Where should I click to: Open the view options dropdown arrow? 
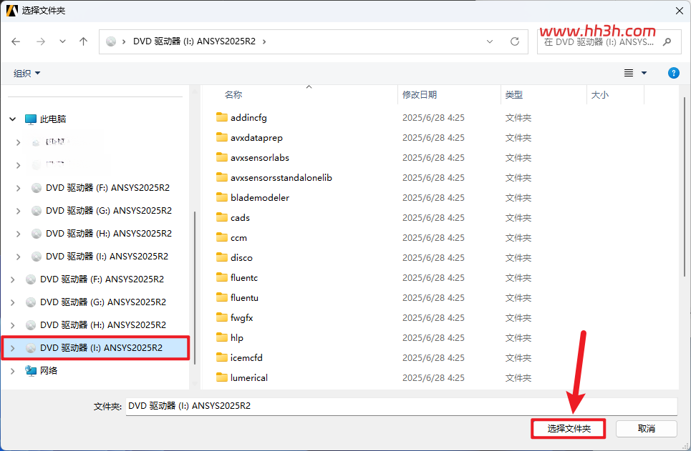644,73
